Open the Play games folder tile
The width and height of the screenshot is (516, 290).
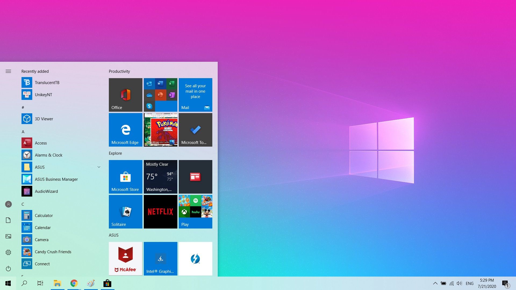[195, 212]
